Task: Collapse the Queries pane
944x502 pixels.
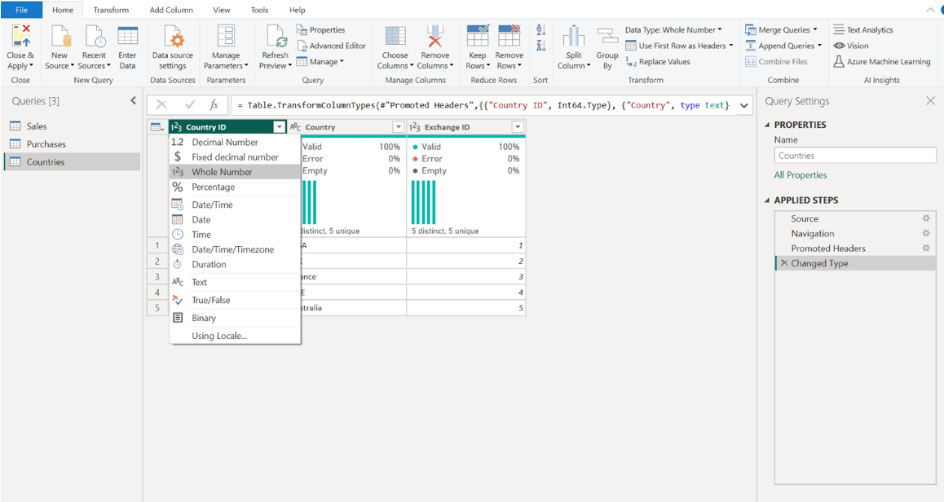Action: (134, 101)
